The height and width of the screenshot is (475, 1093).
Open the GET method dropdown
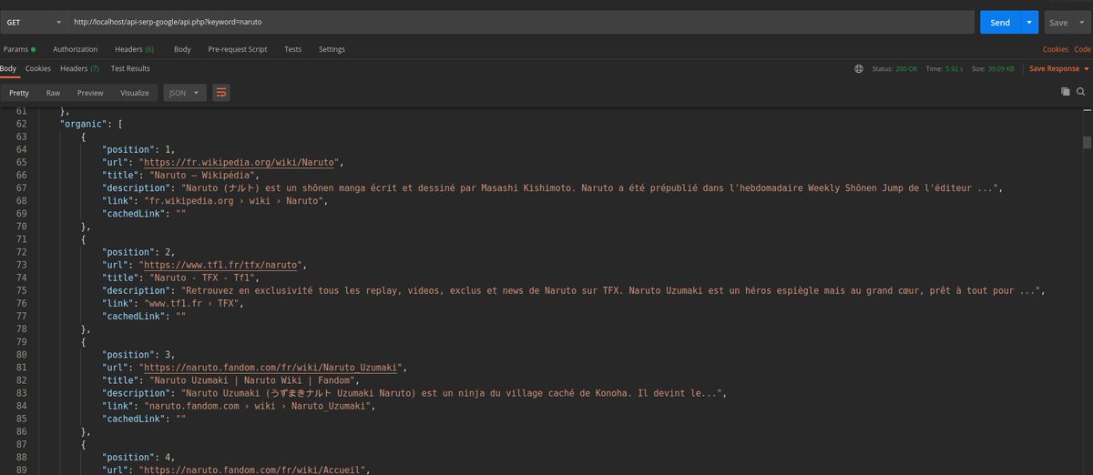pos(34,22)
